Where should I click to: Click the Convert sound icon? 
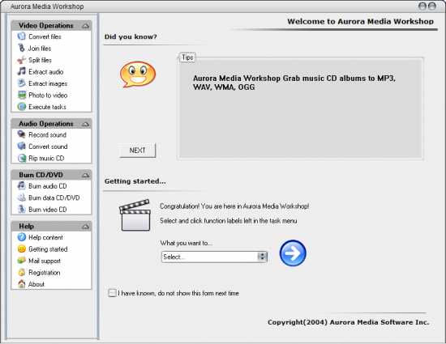[21, 147]
